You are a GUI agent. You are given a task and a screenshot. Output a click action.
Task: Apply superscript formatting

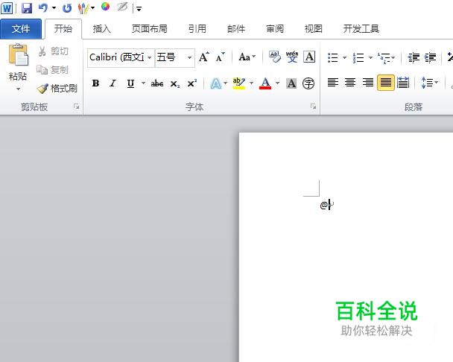pos(191,83)
